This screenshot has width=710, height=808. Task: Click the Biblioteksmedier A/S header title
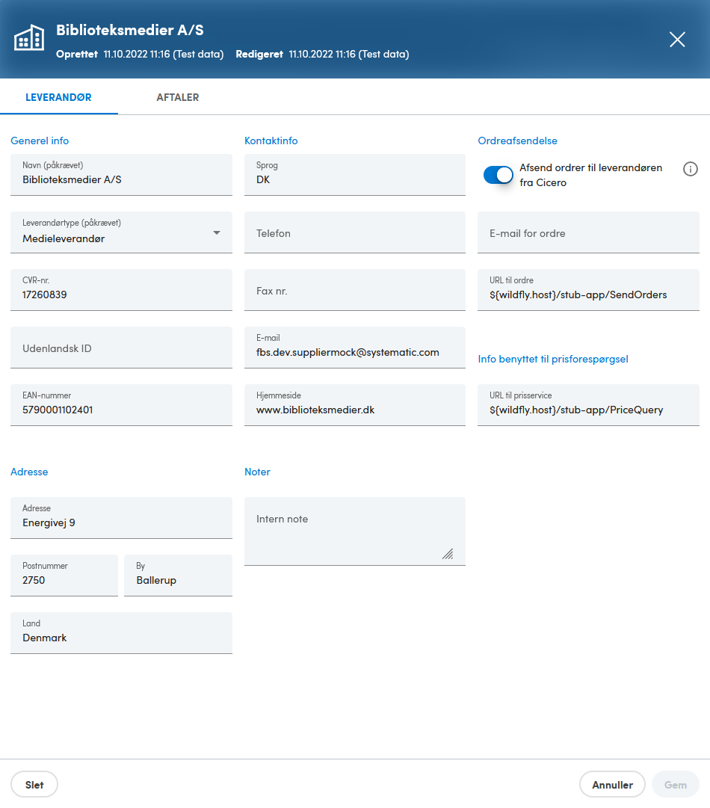130,30
